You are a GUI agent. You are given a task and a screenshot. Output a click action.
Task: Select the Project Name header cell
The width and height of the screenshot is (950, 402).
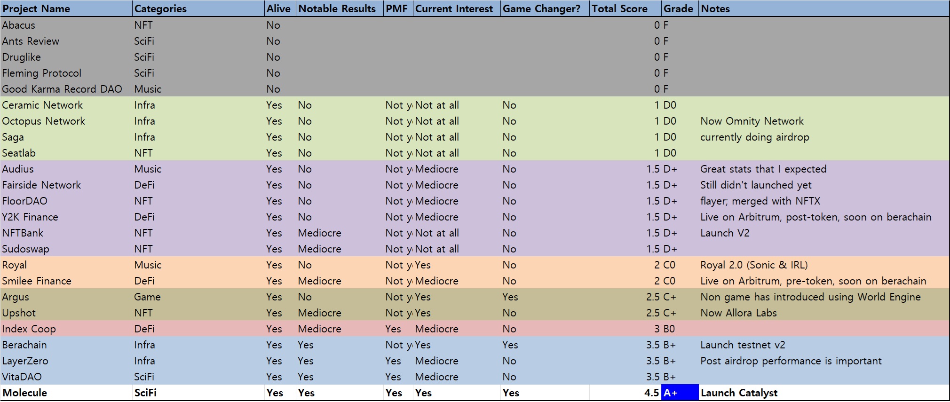tap(66, 8)
